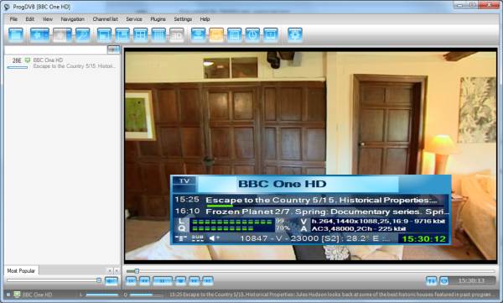
Task: Open the Channel list menu
Action: [x=106, y=19]
